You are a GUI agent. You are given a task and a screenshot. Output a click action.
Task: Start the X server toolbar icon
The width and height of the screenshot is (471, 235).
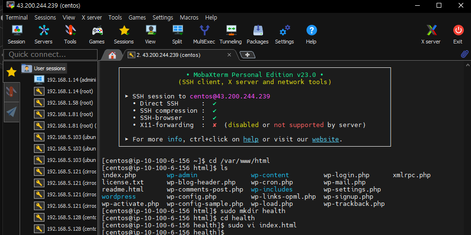click(x=431, y=34)
